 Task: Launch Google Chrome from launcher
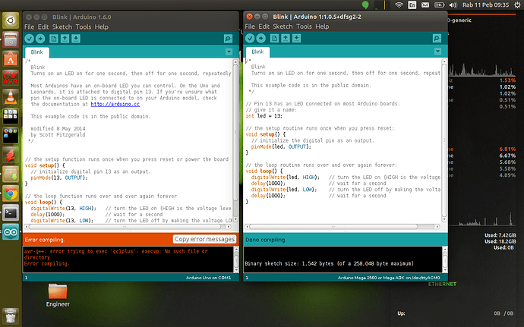click(x=11, y=193)
